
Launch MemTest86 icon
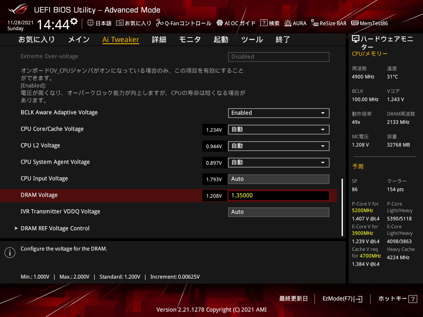(355, 23)
